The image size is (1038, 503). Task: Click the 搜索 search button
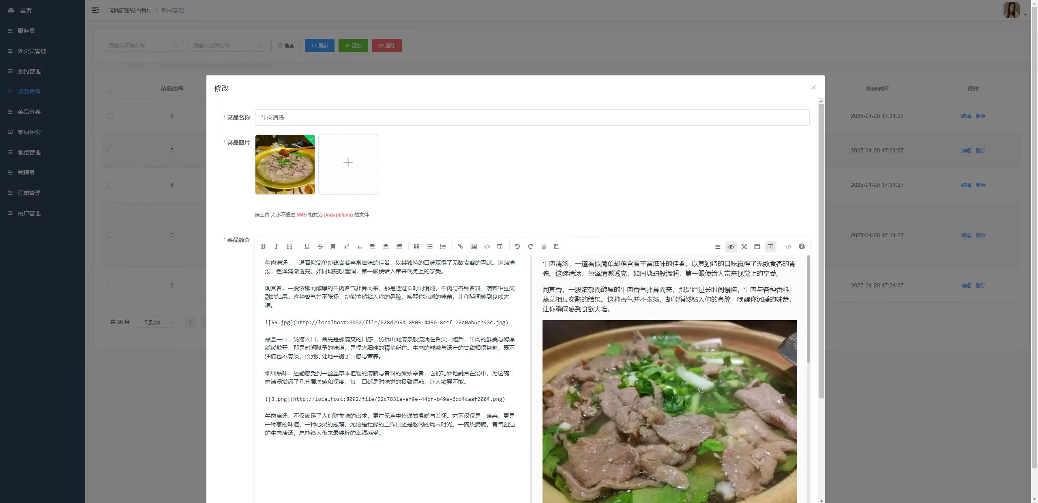pos(286,45)
